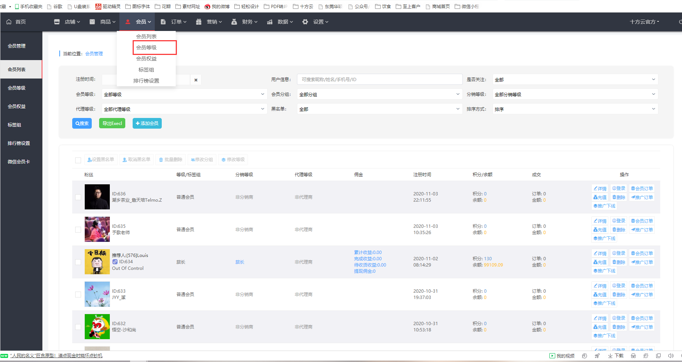
Task: Clear the registration date with the x icon
Action: pos(196,80)
